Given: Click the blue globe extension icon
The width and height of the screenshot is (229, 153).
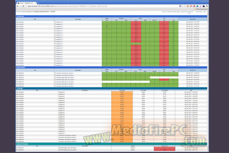Looking at the screenshot, I should click(197, 6).
